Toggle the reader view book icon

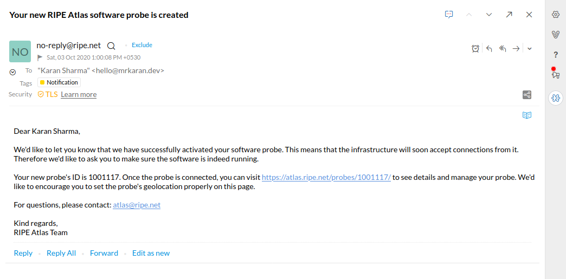click(x=527, y=115)
